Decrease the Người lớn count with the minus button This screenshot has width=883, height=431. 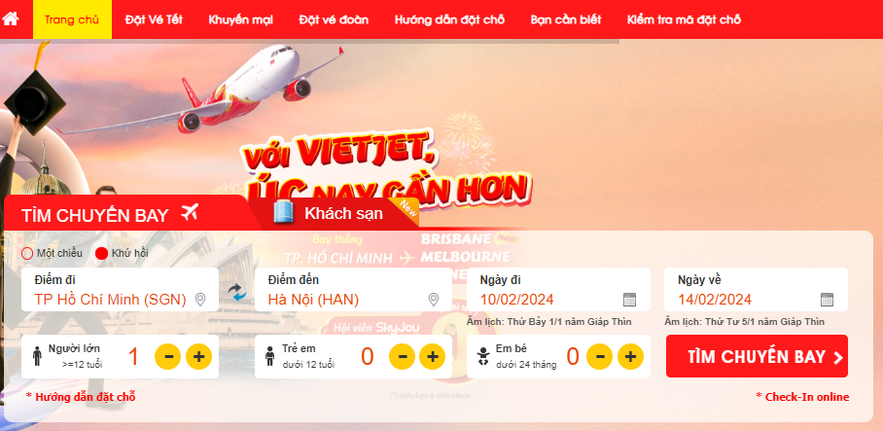click(168, 356)
